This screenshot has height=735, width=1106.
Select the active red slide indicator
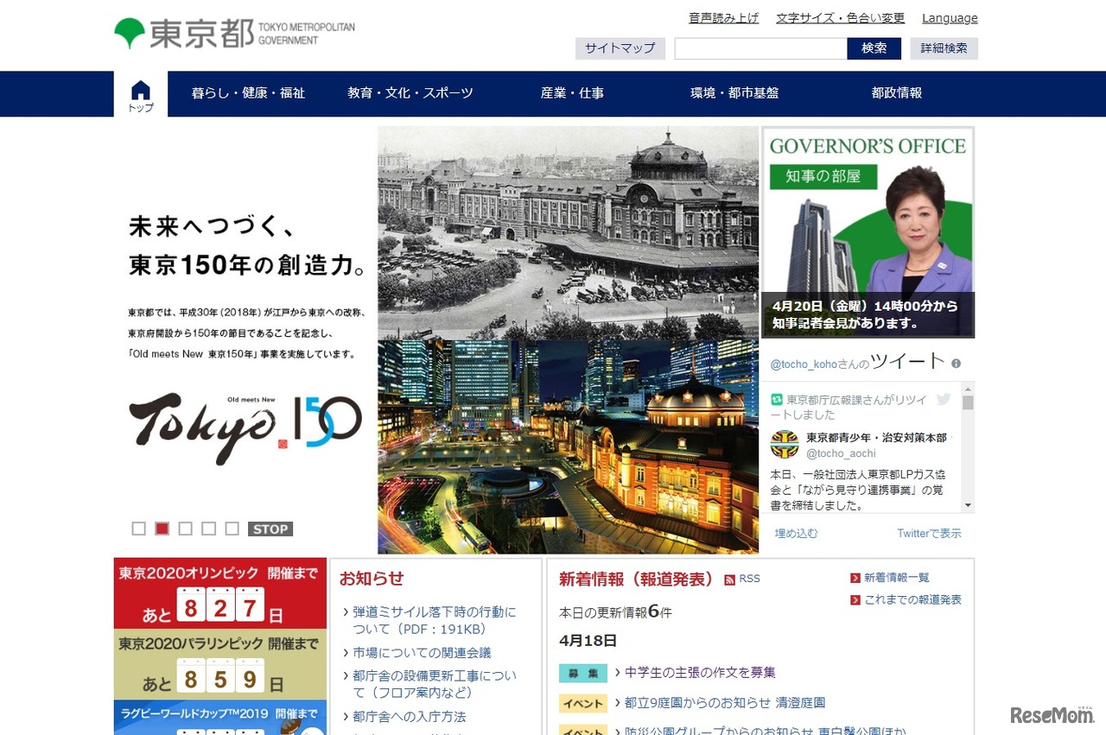(162, 529)
